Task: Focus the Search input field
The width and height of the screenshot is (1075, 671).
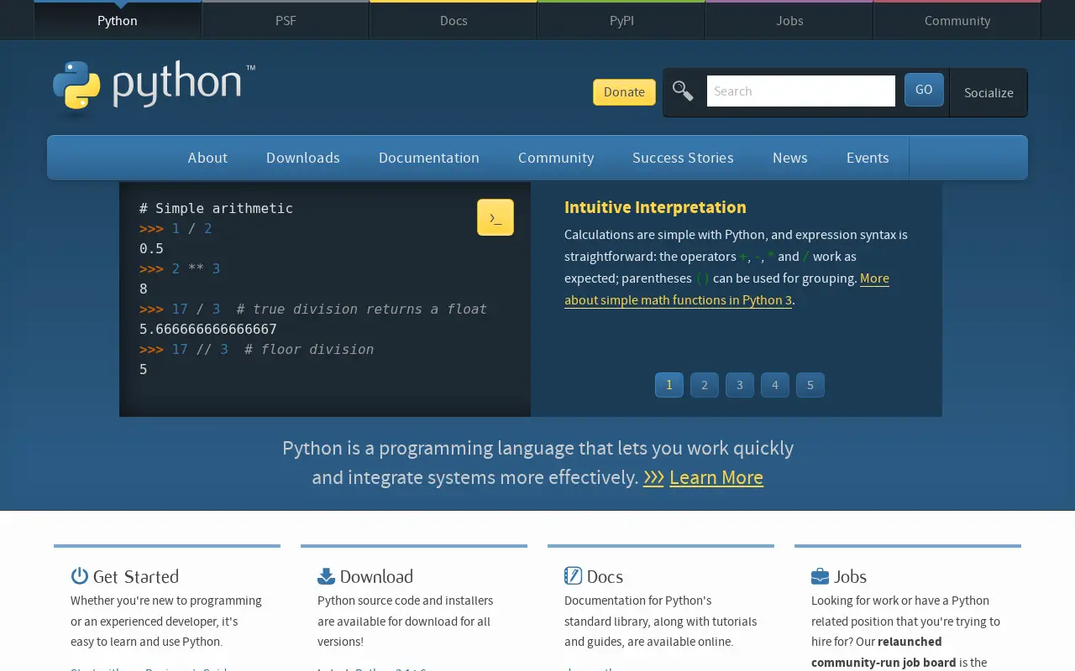Action: (x=801, y=91)
